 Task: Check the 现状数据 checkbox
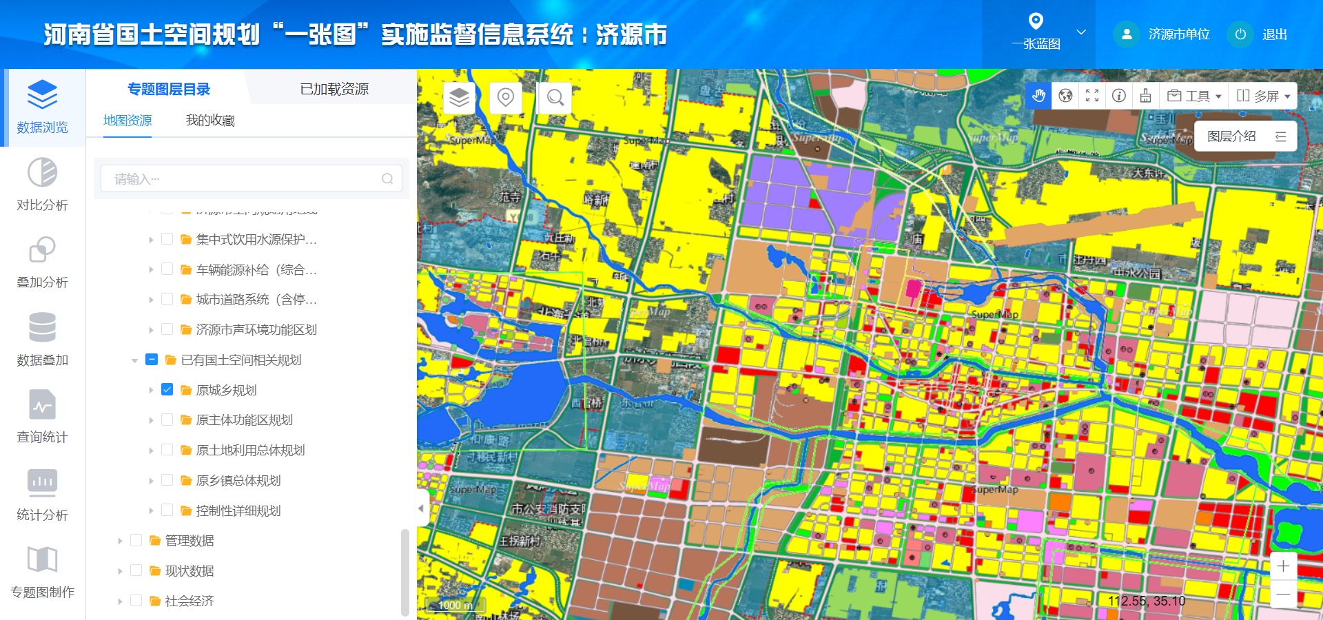coord(136,570)
